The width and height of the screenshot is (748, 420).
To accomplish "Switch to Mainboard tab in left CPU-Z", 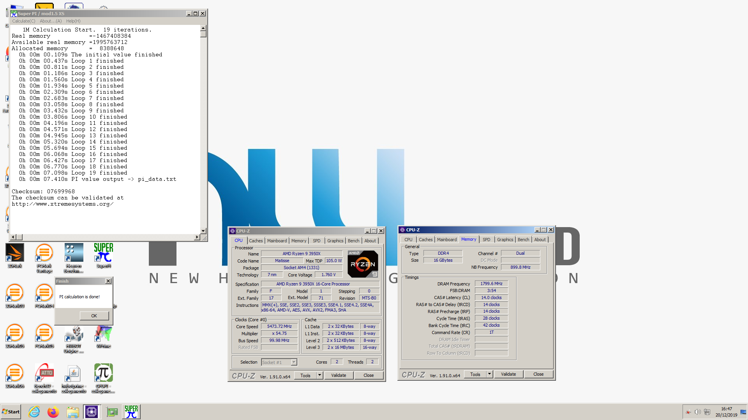I will 277,241.
